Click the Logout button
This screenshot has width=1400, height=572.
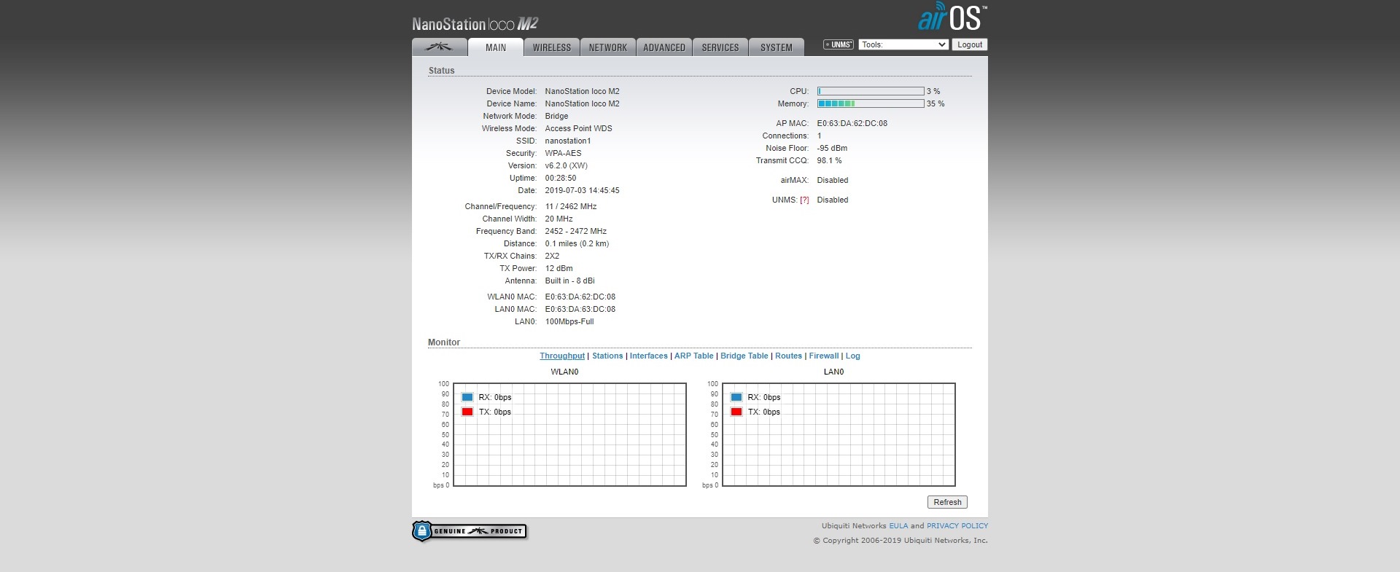tap(970, 44)
